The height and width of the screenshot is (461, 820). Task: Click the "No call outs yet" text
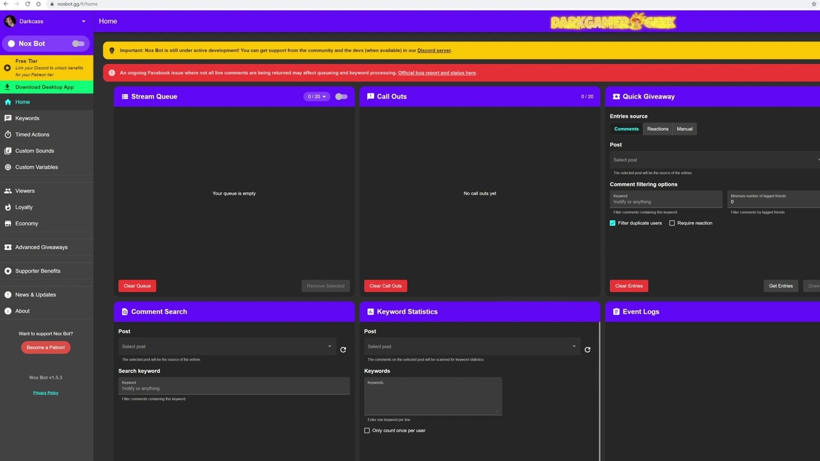(x=480, y=193)
